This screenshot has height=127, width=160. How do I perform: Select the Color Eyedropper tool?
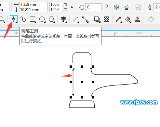pyautogui.click(x=118, y=19)
